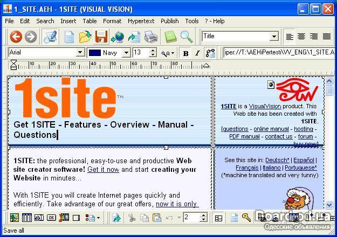
Task: Click the magnifying glass Find icon
Action: click(187, 37)
